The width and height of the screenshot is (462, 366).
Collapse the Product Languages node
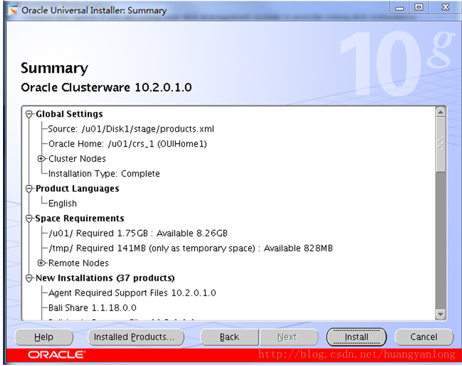tap(29, 188)
